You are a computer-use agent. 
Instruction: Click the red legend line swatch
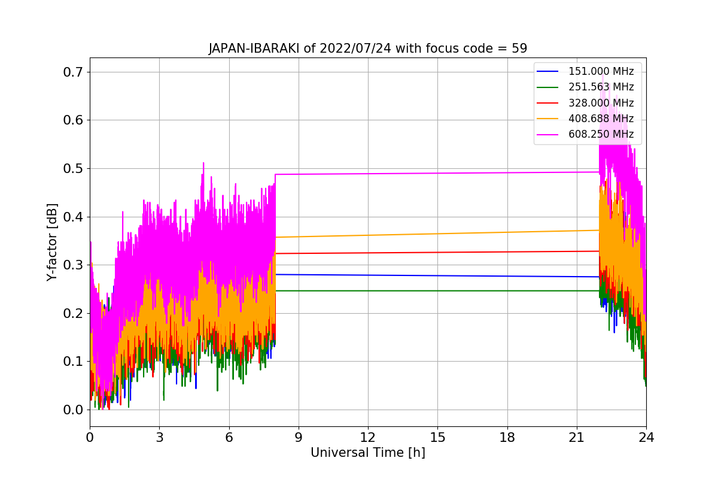coord(548,103)
